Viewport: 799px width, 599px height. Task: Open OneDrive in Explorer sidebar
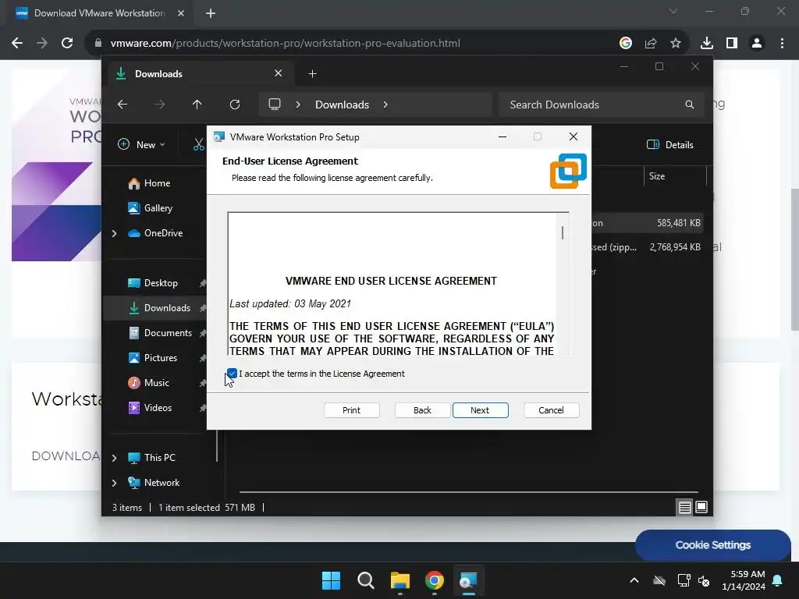point(155,232)
